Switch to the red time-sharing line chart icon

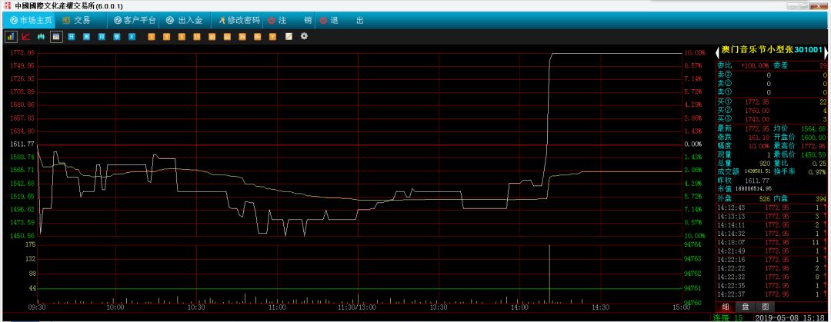(25, 37)
